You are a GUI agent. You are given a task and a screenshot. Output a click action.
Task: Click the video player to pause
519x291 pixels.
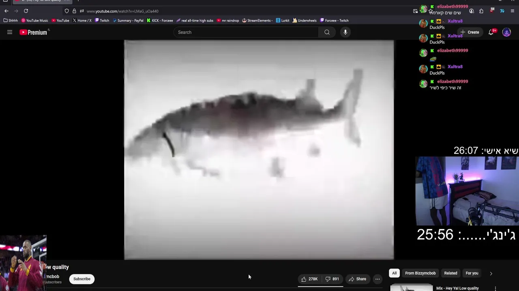pos(259,150)
